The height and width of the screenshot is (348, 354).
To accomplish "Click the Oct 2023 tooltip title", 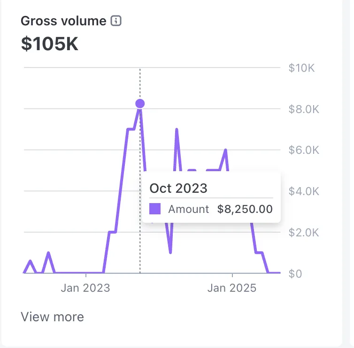I will click(x=178, y=189).
